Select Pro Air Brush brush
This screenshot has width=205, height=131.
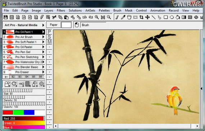point(24,37)
